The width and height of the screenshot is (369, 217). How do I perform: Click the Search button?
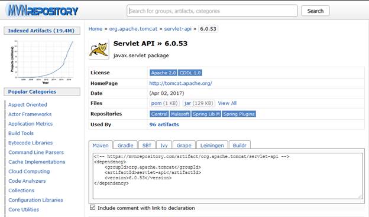(315, 11)
